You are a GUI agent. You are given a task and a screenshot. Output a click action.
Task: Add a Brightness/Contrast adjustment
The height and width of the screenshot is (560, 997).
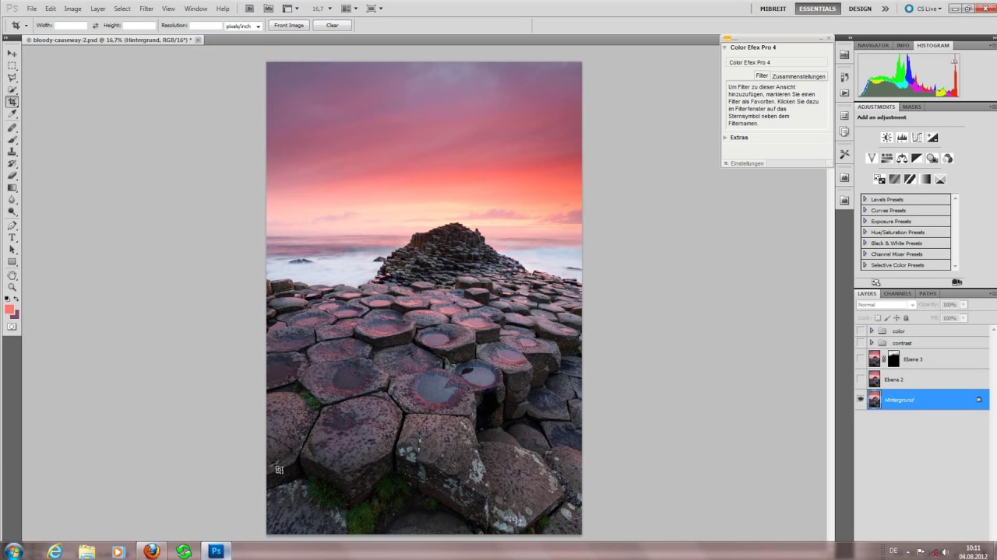click(x=886, y=138)
